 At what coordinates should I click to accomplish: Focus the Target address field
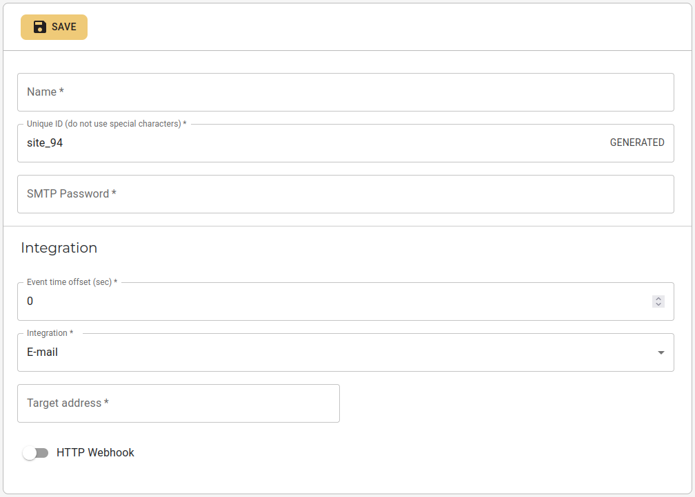[179, 403]
